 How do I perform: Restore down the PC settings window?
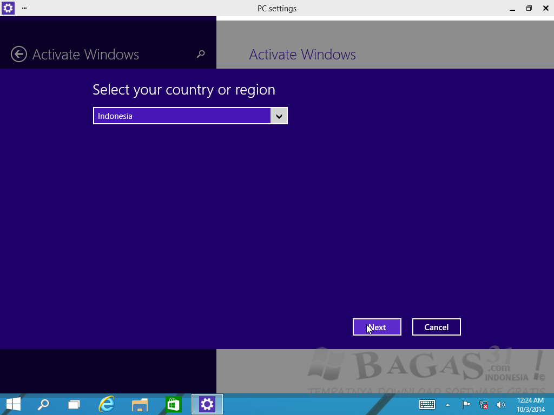click(529, 8)
